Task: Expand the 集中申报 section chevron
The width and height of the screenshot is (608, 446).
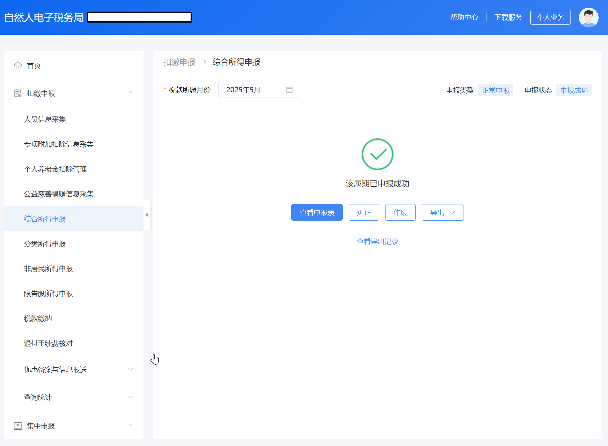Action: (130, 425)
